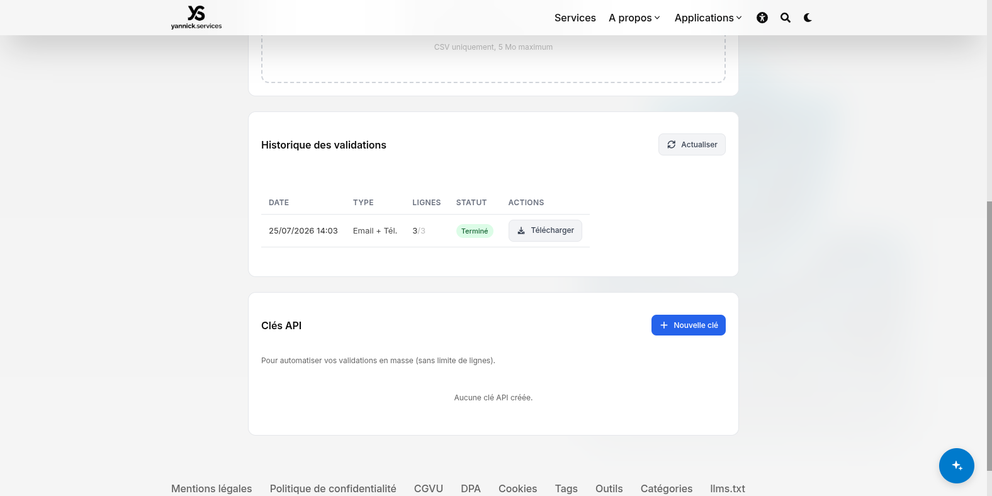Click the Télécharger download button
Screen dimensions: 992x496
(x=545, y=230)
